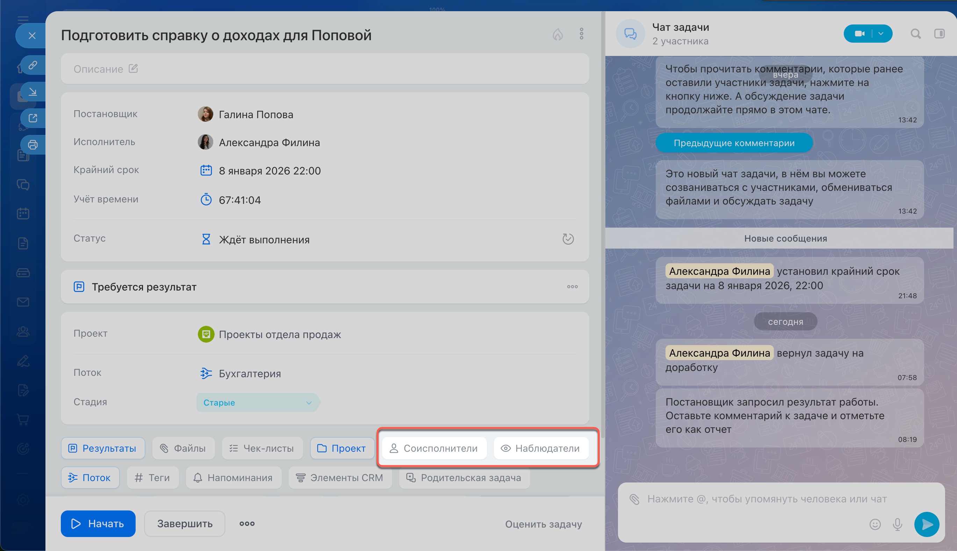The image size is (957, 551).
Task: Open the task three-dot menu in header
Action: pyautogui.click(x=581, y=34)
